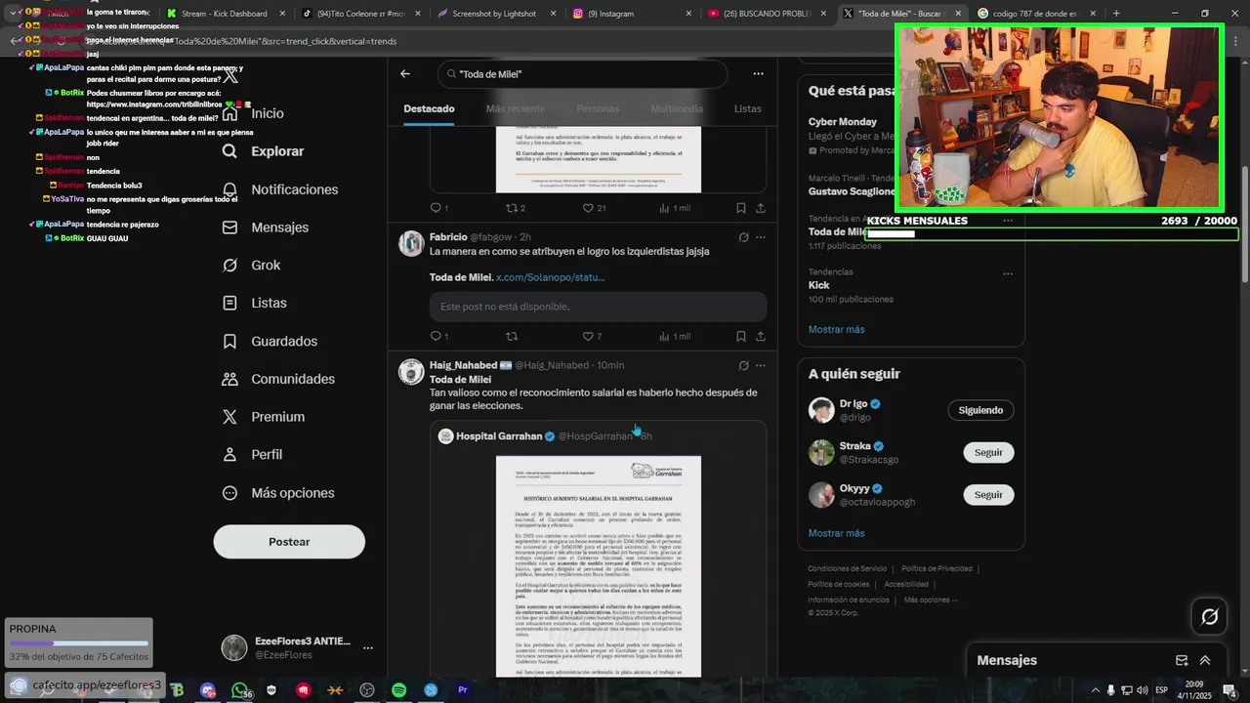Switch to Destacado tab
1250x703 pixels.
tap(429, 108)
